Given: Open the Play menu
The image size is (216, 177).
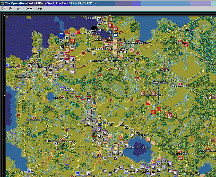Looking at the screenshot, I should click(x=11, y=8).
